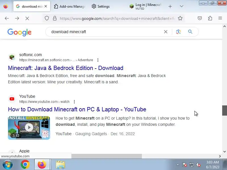Open How to Download Minecraft YouTube link
The image size is (227, 170).
77,109
